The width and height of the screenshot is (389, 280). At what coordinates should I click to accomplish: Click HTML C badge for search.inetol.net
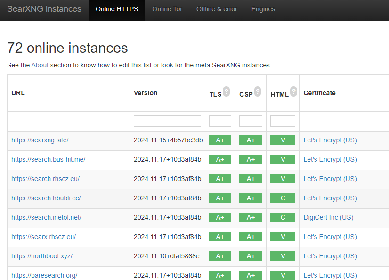point(283,217)
